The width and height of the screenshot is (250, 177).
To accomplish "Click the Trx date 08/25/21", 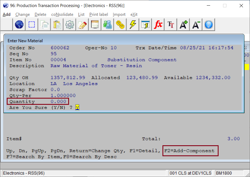I will (x=192, y=48).
